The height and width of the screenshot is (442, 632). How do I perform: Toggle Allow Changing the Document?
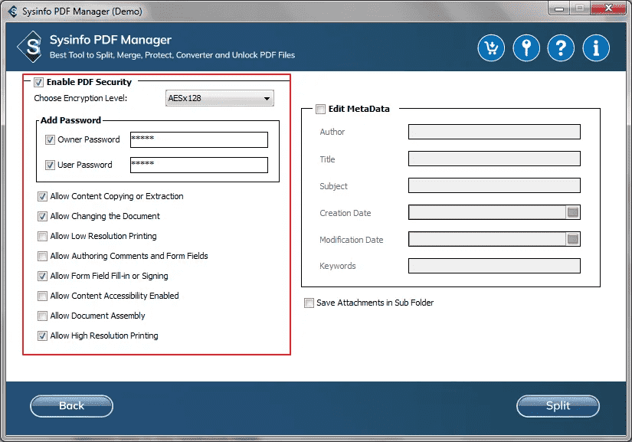pyautogui.click(x=42, y=216)
